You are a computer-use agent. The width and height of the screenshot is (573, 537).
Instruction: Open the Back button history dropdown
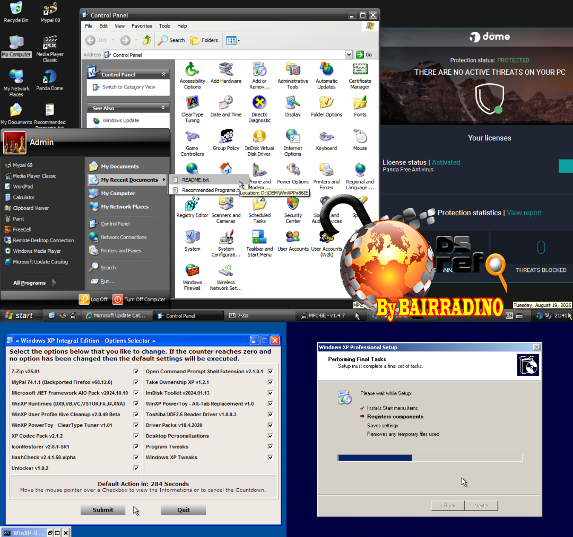click(113, 40)
